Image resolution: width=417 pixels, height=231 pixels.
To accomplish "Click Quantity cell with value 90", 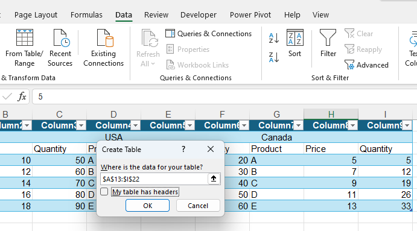I will 59,206.
